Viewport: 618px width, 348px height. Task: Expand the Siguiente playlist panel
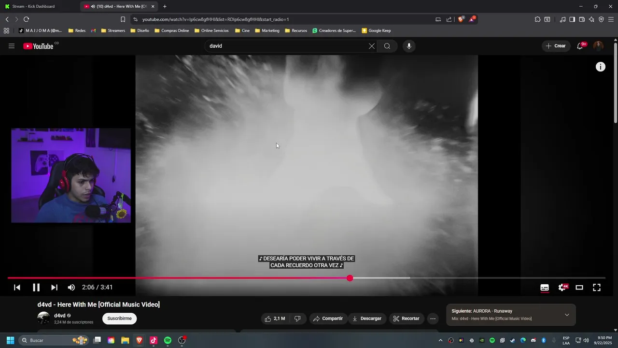pyautogui.click(x=567, y=315)
